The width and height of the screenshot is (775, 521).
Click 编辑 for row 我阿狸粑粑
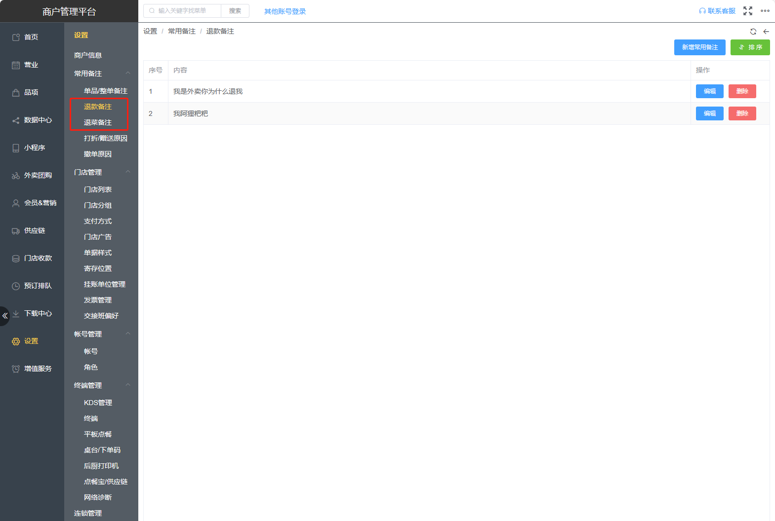pos(710,113)
